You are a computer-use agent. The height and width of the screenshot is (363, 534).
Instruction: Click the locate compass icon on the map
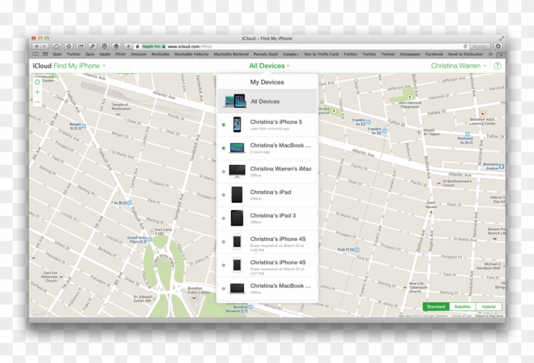(x=38, y=82)
